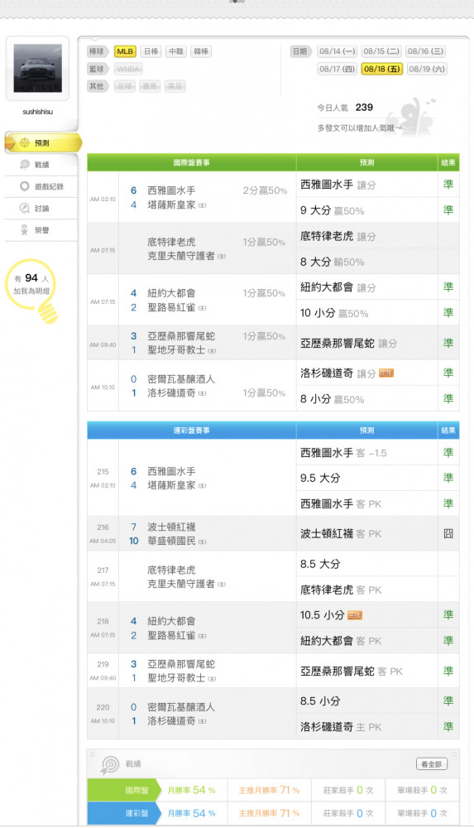Click 今日人氣 239 count

point(345,107)
